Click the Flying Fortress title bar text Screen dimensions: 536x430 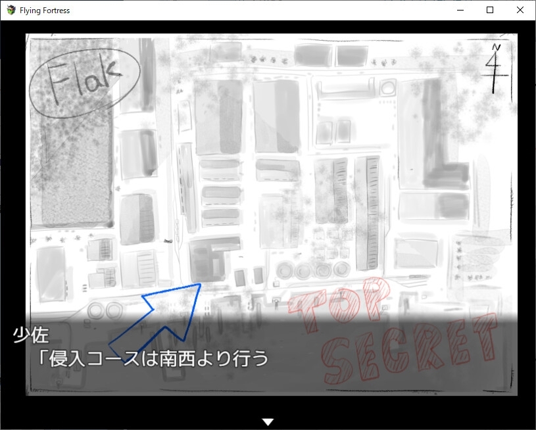tap(41, 10)
